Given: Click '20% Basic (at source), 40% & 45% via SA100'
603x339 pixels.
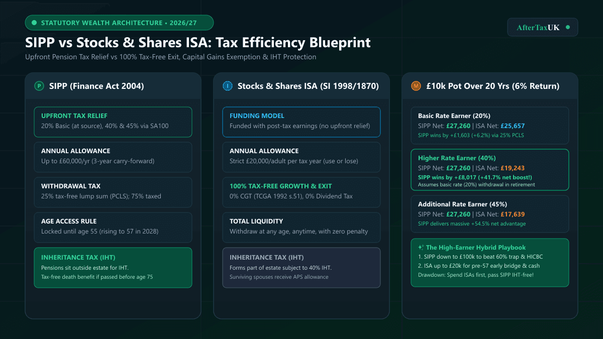Looking at the screenshot, I should tap(105, 126).
